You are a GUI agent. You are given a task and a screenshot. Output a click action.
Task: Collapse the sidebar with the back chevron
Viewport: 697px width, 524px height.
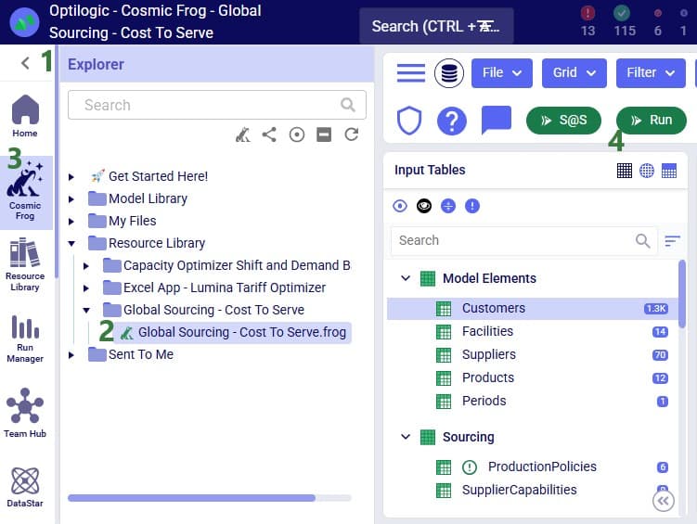point(25,63)
